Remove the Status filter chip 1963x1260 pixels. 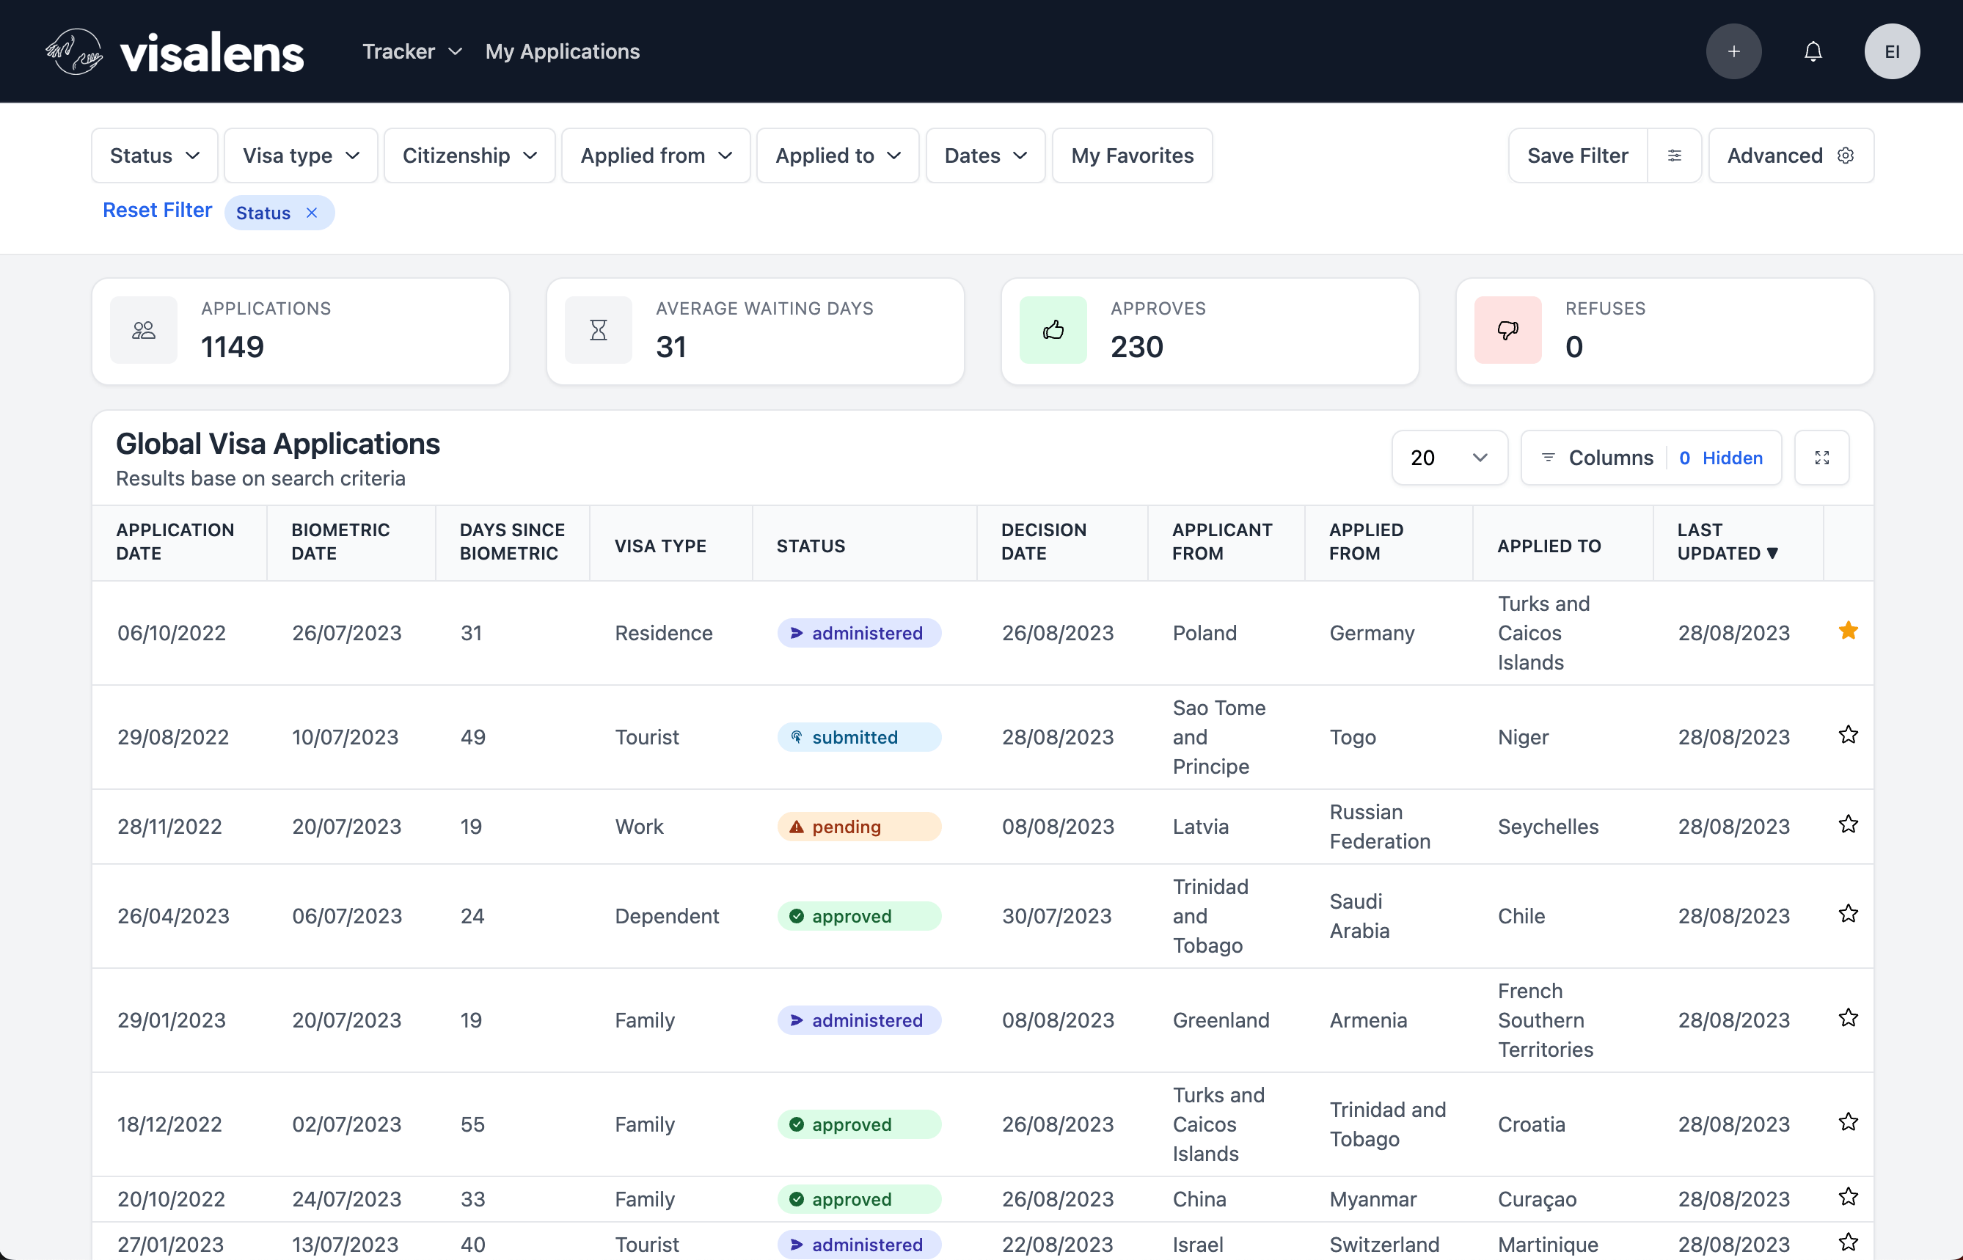(312, 213)
